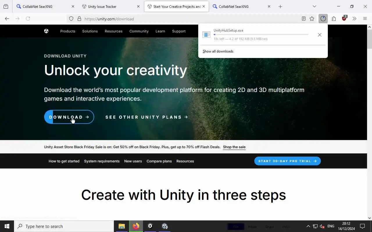
Task: Open Windows Start menu
Action: 7,226
